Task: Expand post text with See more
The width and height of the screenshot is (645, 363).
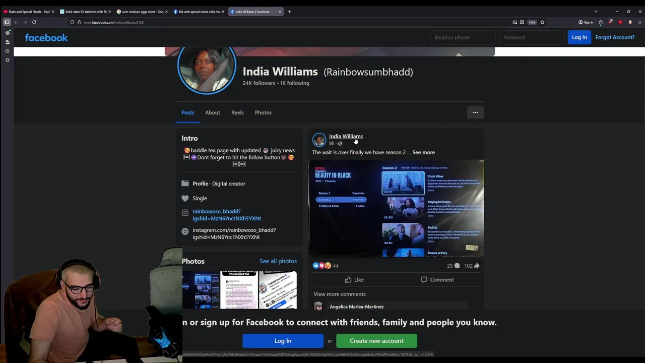Action: 423,152
